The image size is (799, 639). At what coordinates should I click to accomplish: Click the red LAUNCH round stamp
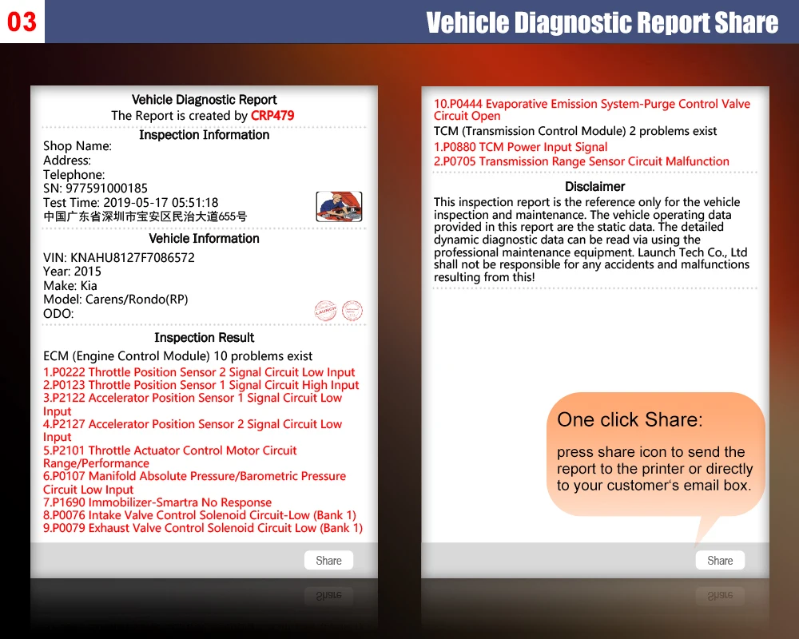[326, 311]
